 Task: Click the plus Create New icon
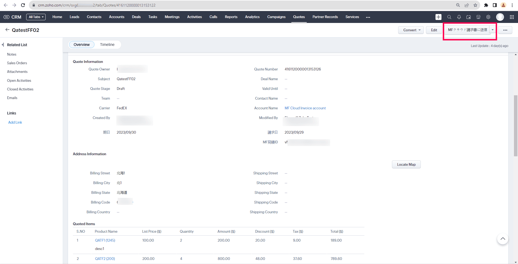438,17
